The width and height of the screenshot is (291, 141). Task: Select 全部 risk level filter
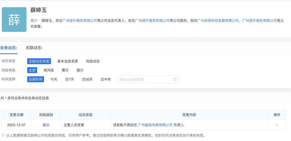(32, 70)
